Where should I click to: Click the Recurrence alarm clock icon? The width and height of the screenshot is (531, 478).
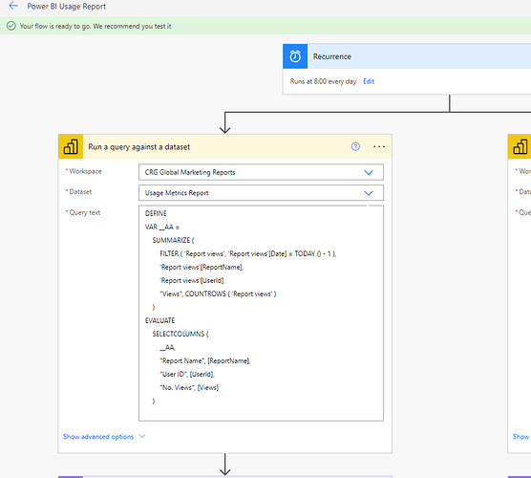point(295,56)
